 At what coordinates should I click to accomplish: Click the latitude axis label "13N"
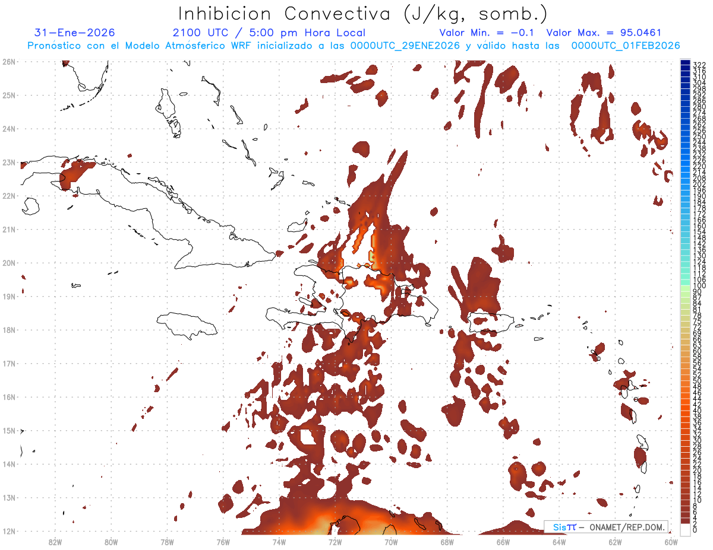click(9, 497)
